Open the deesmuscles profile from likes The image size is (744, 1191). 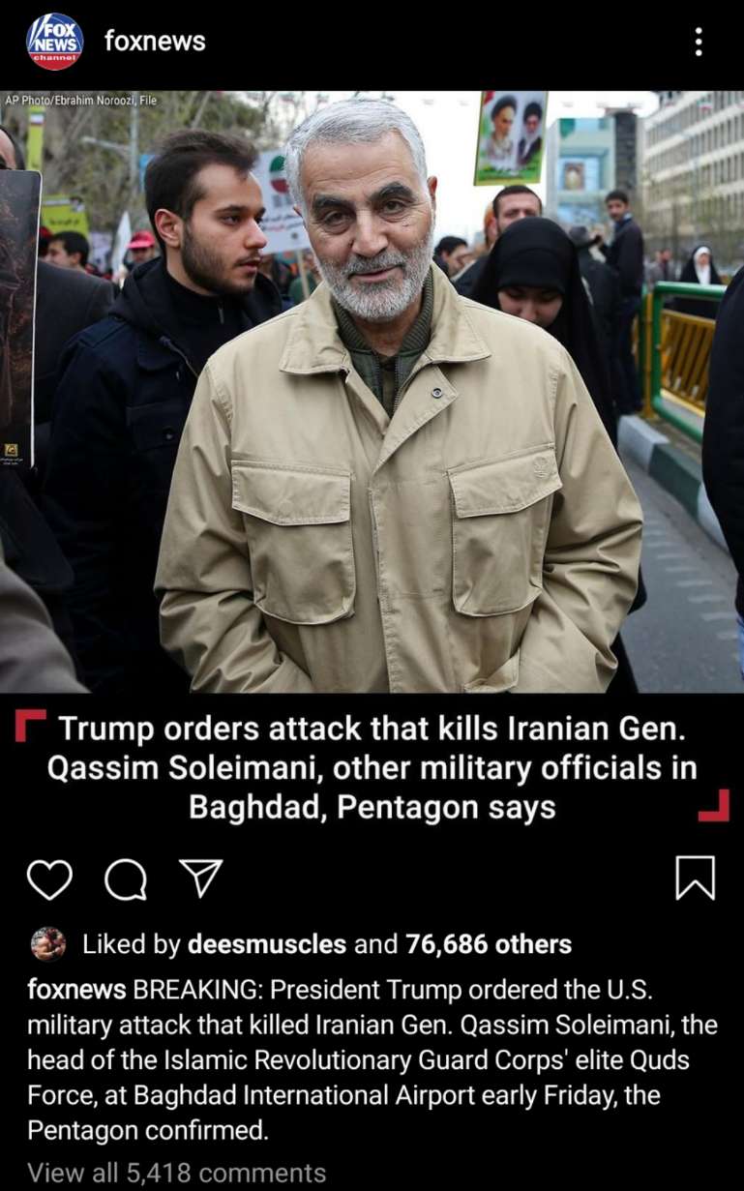[267, 944]
